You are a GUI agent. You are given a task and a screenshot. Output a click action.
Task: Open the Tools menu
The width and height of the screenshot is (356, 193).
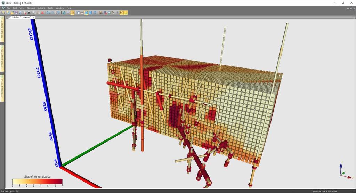50,8
